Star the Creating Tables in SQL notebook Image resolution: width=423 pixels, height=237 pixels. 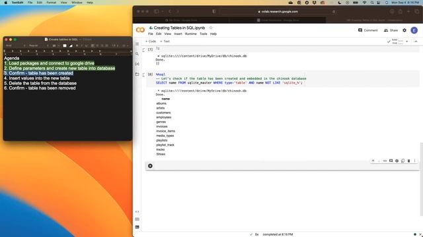(211, 28)
